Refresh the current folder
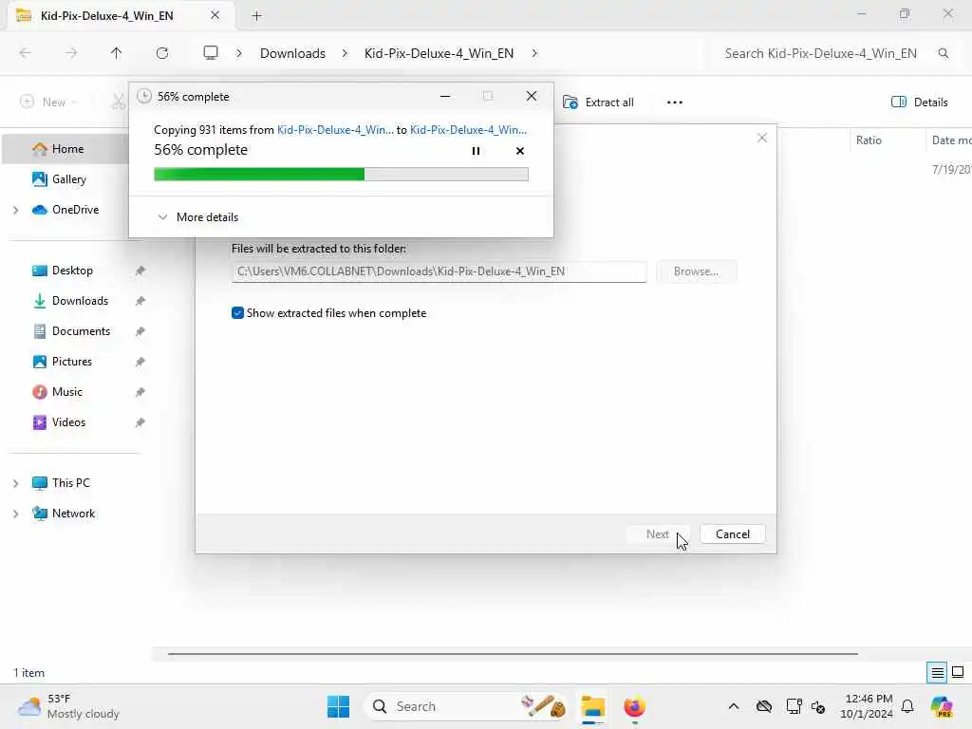Viewport: 972px width, 729px height. [162, 53]
